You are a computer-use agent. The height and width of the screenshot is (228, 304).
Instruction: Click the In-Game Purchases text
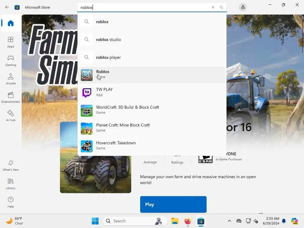click(x=229, y=159)
